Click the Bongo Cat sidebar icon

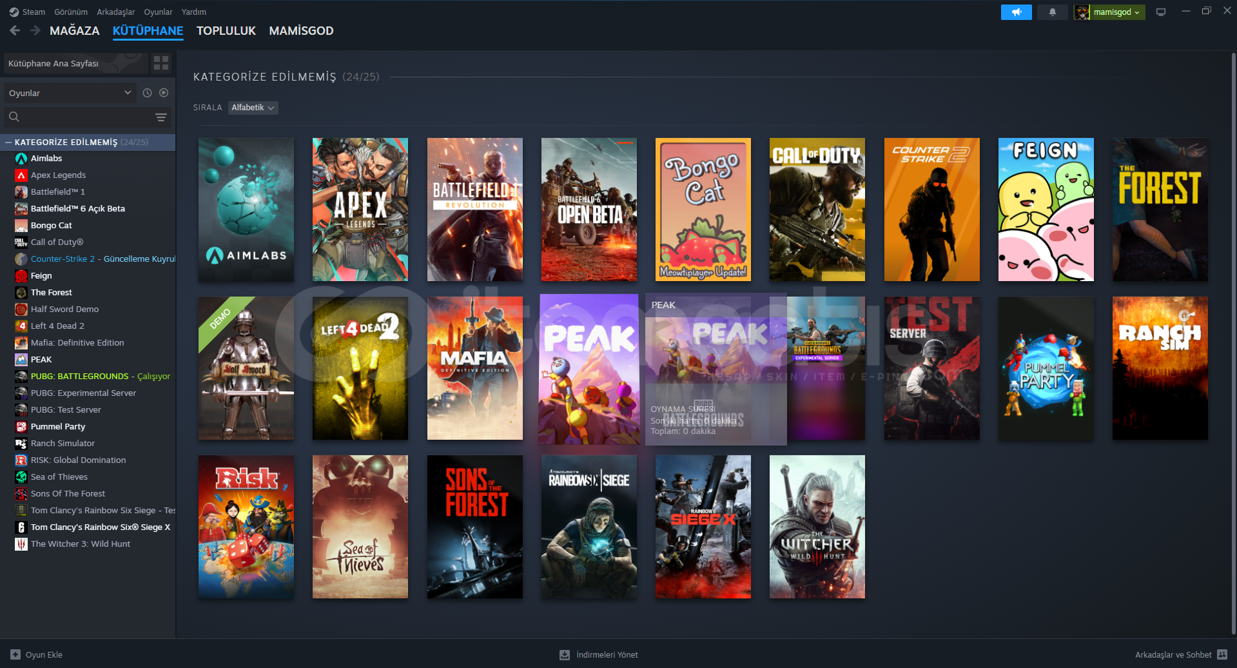21,226
